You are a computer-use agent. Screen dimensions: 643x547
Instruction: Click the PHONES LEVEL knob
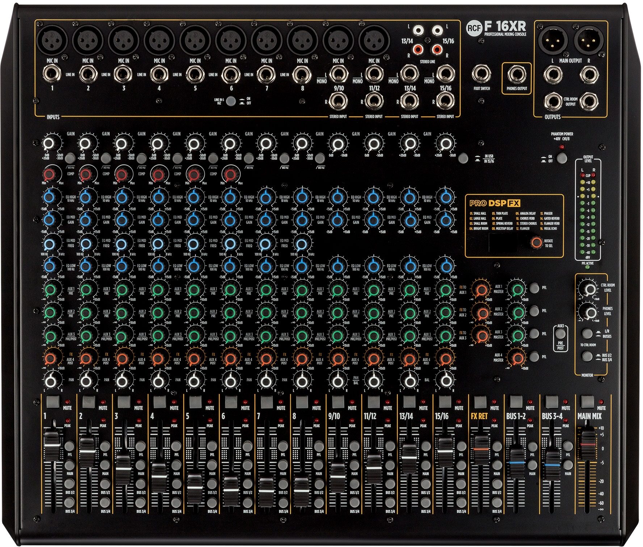point(590,313)
